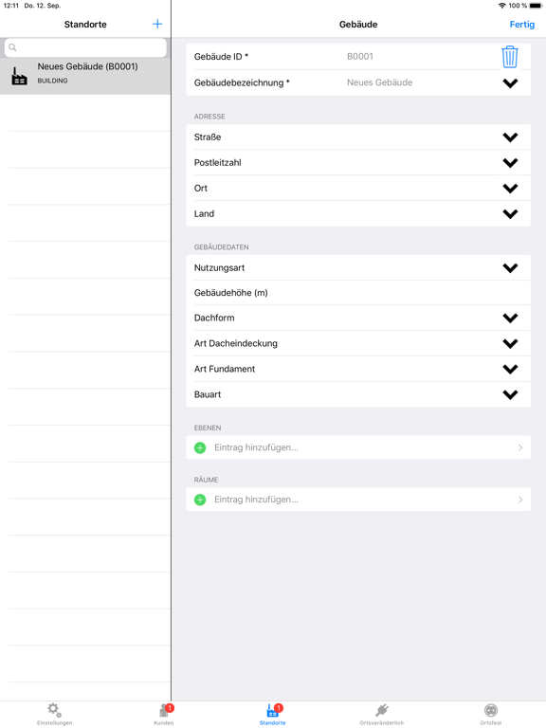Open the Standorte tab
546x728 pixels.
click(x=273, y=714)
